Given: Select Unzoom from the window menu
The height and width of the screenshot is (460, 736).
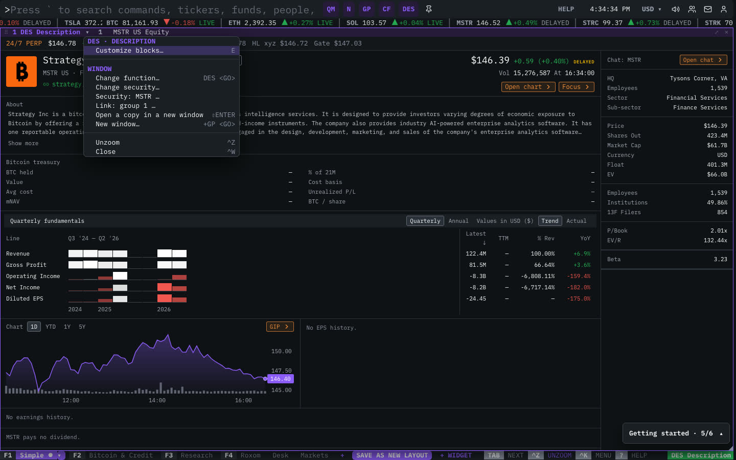Looking at the screenshot, I should pos(162,143).
